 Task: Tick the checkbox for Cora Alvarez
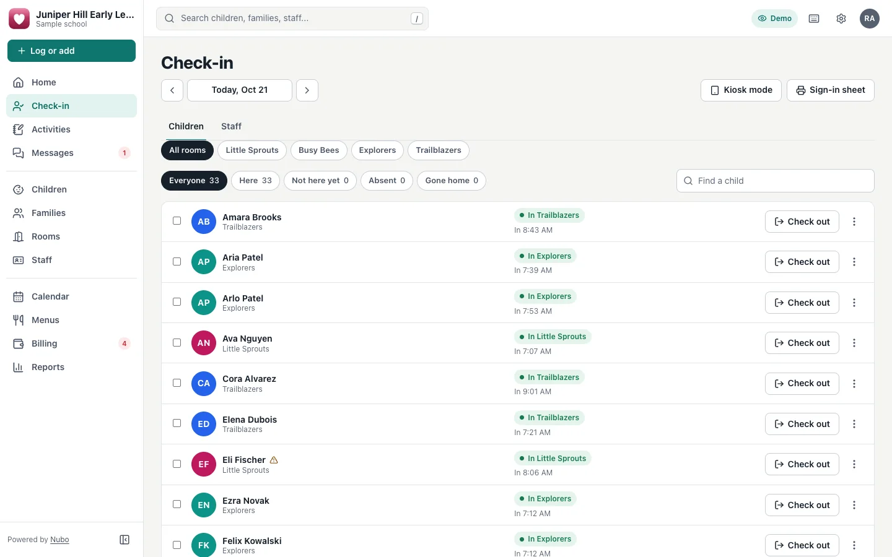(177, 383)
